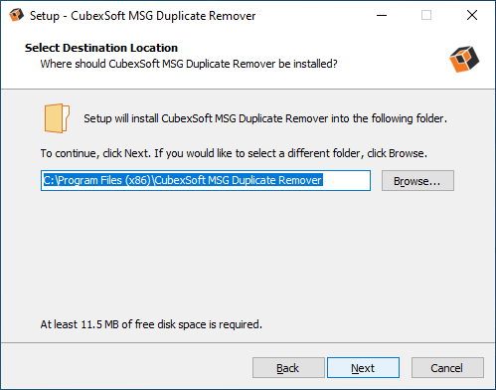Cancel the installation
Image resolution: width=496 pixels, height=390 pixels.
pyautogui.click(x=447, y=368)
